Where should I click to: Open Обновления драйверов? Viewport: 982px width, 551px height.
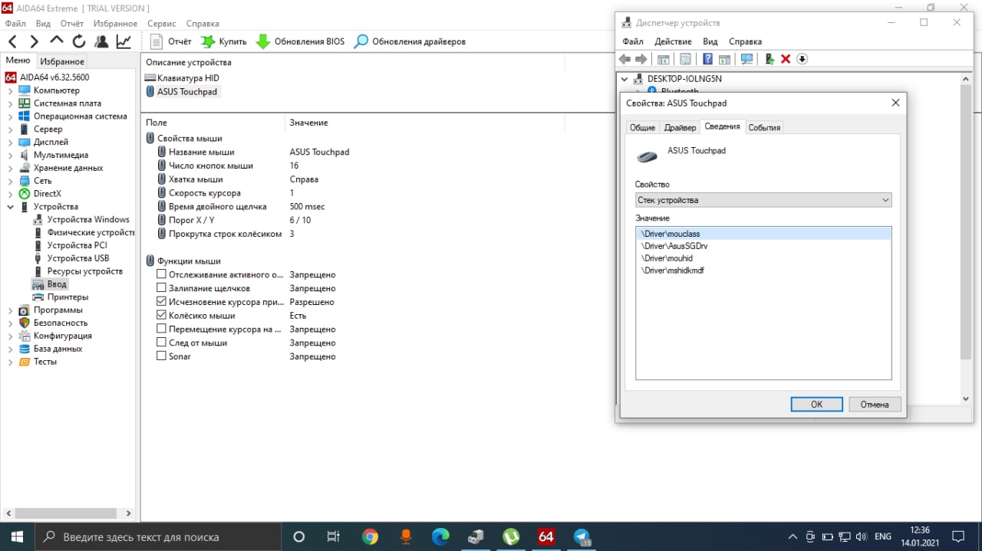pyautogui.click(x=410, y=41)
